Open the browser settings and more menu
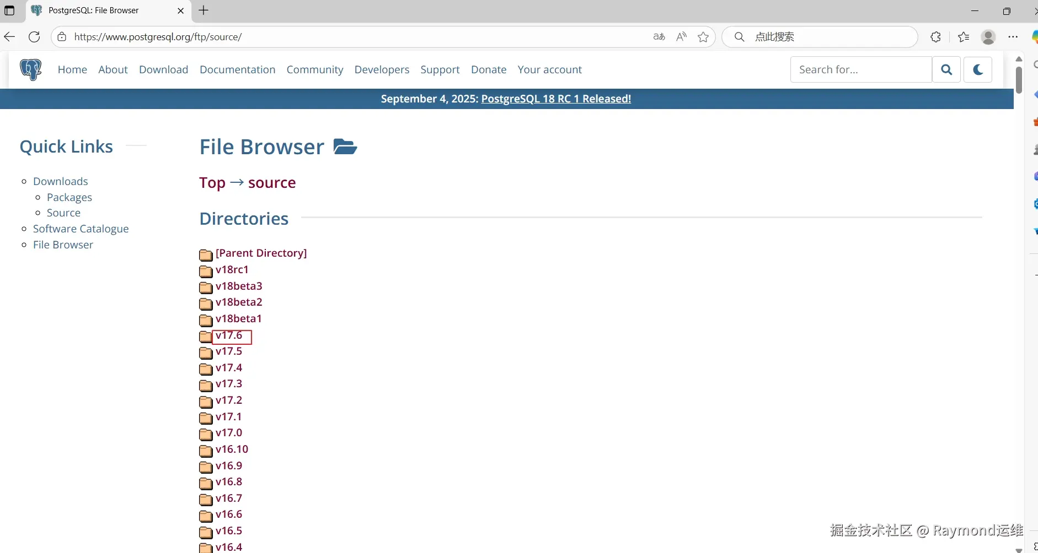1038x553 pixels. pos(1013,37)
